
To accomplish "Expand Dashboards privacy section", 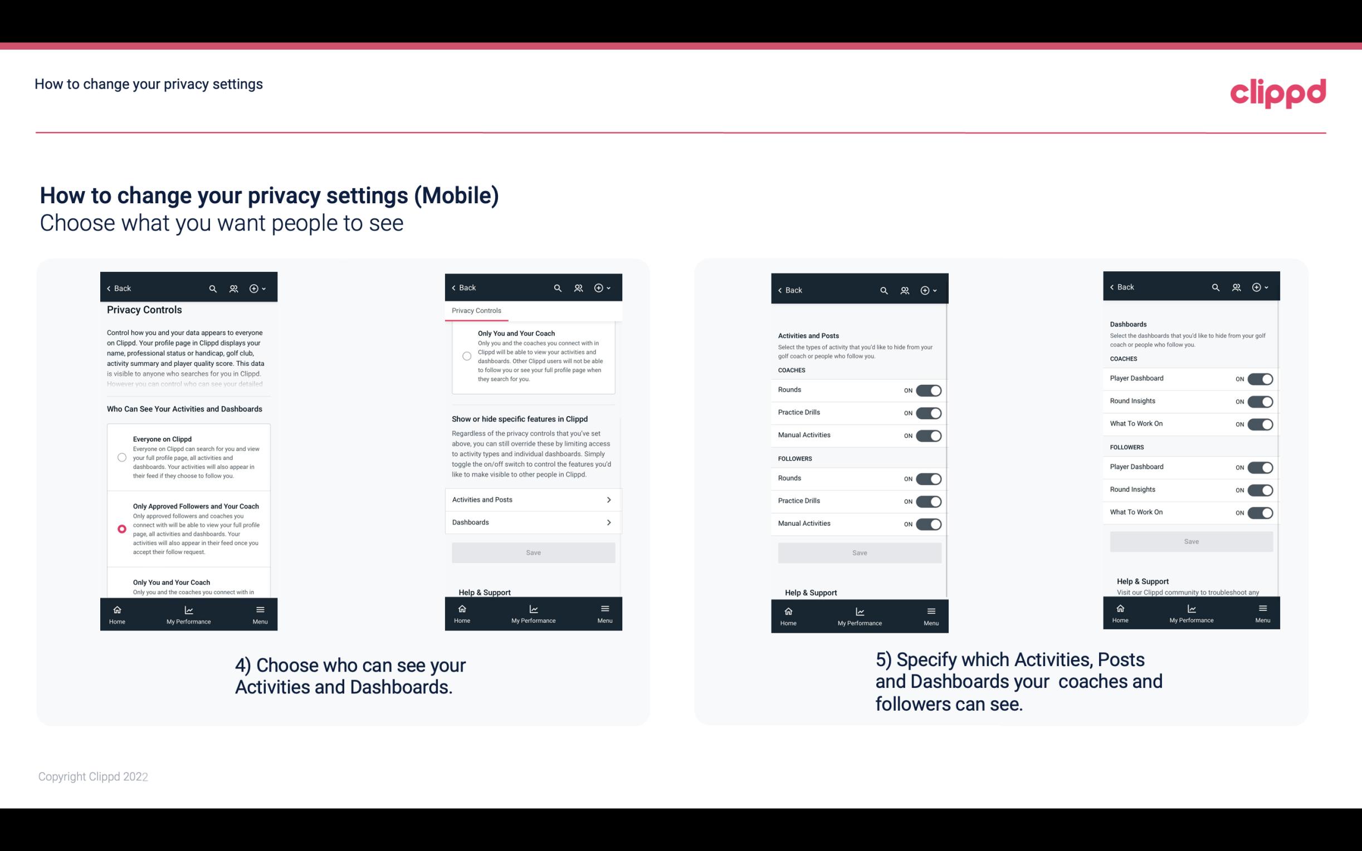I will coord(533,522).
